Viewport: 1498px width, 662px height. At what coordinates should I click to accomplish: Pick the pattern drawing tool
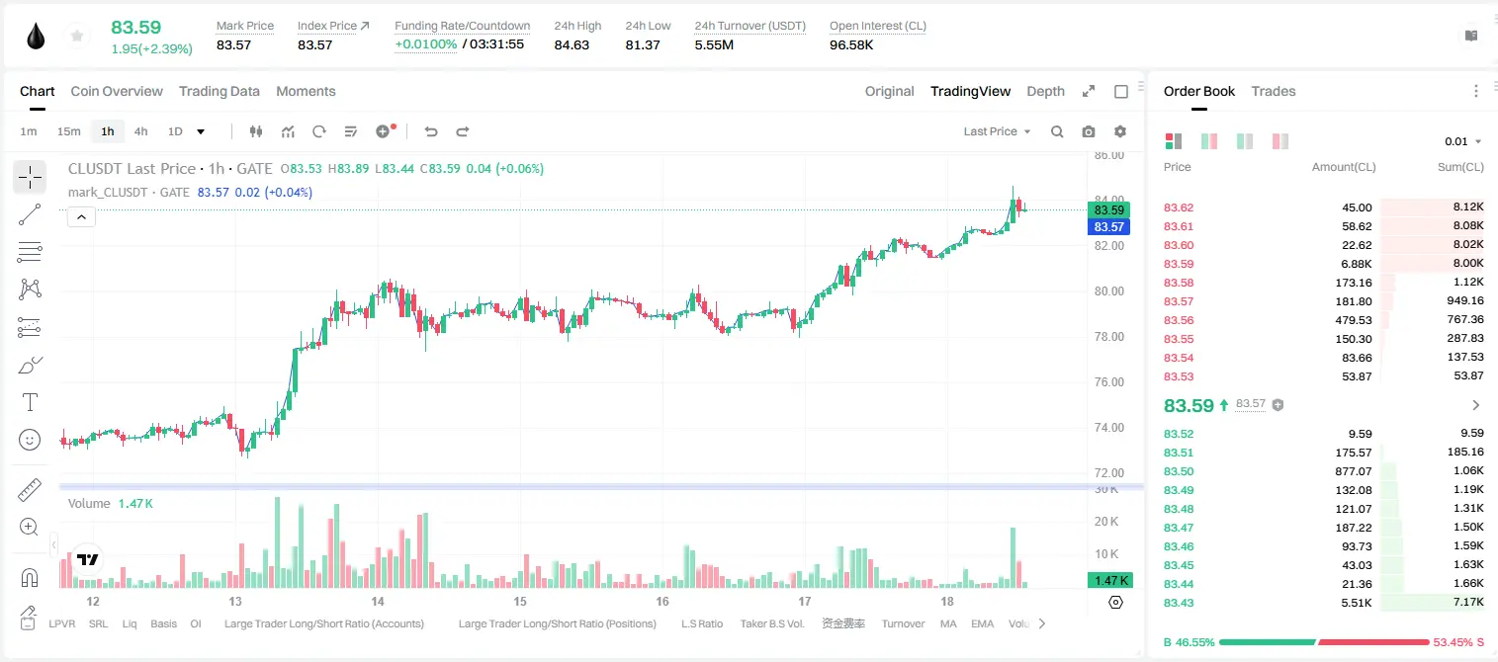[30, 289]
